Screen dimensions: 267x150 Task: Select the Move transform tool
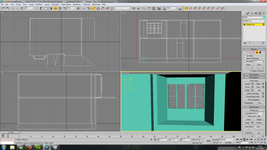coord(56,8)
